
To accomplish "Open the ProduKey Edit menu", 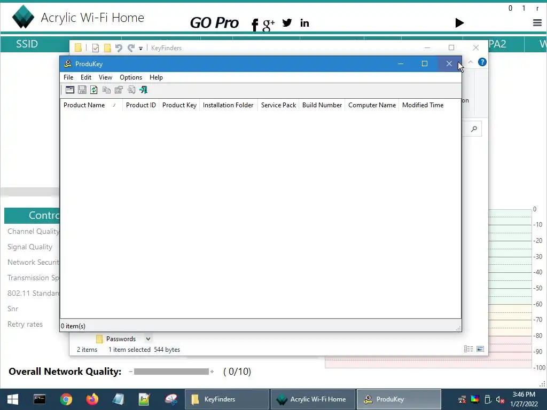I will pyautogui.click(x=86, y=77).
